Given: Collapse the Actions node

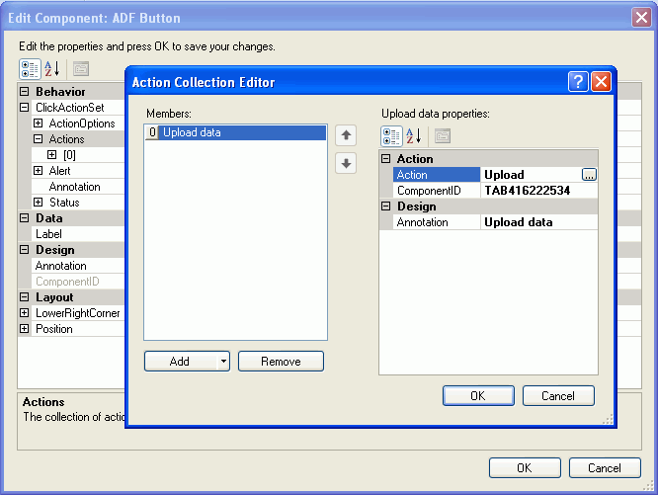Looking at the screenshot, I should click(38, 139).
